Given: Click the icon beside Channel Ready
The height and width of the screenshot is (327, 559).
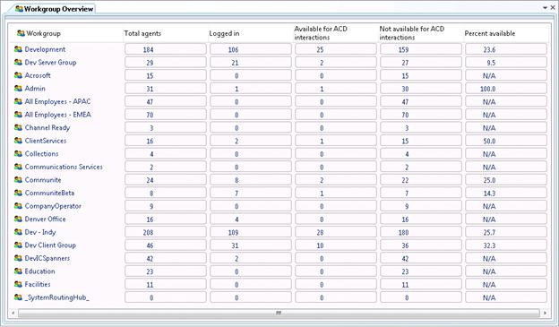Looking at the screenshot, I should click(x=18, y=127).
